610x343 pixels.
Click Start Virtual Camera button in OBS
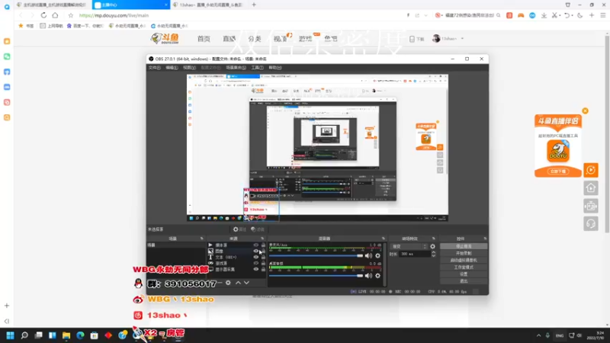(x=464, y=260)
